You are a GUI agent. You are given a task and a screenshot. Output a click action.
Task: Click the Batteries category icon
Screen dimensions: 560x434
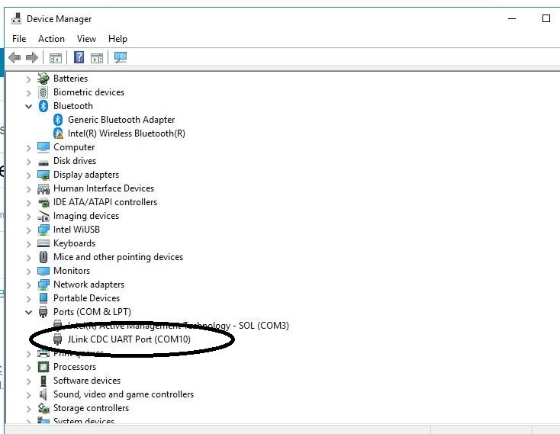(43, 79)
